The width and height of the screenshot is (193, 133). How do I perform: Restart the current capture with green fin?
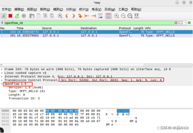17,16
